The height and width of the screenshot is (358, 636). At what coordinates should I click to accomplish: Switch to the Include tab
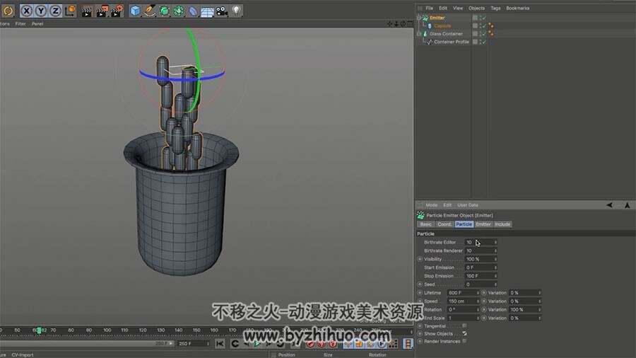502,224
